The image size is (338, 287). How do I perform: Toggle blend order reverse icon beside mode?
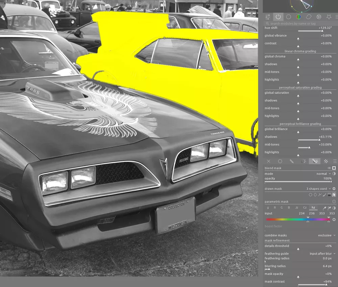[334, 174]
